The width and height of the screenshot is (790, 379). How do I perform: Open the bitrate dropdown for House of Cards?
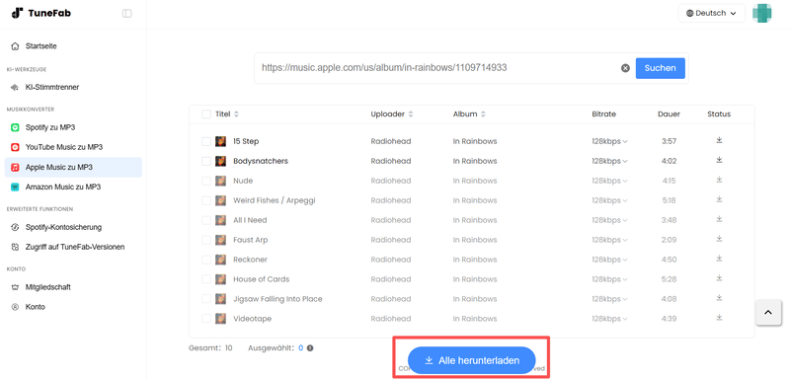pyautogui.click(x=609, y=279)
